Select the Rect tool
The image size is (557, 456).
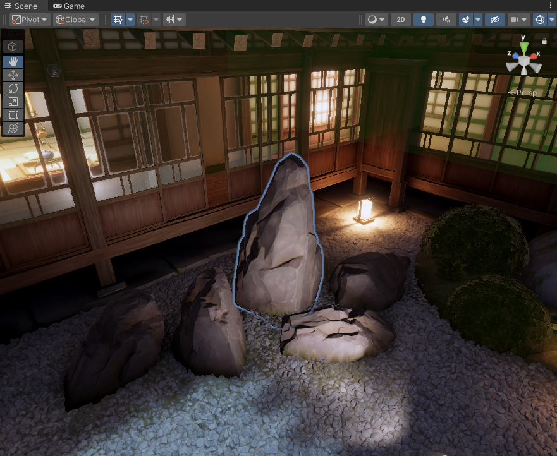pos(13,115)
